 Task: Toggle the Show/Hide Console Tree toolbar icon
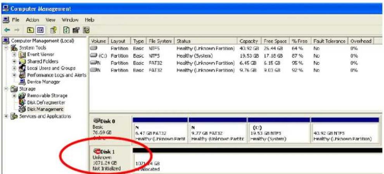tap(40, 30)
